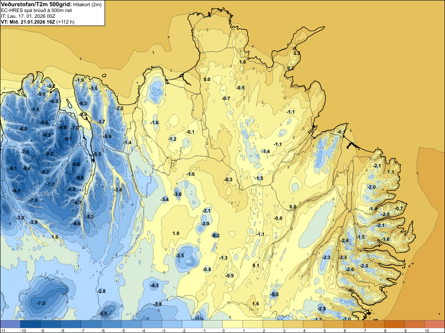Click the '1.0' temperature value
The height and width of the screenshot is (333, 445).
point(55,237)
